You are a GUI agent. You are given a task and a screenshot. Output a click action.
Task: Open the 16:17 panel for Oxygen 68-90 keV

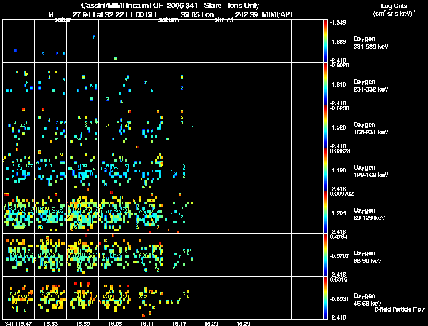pyautogui.click(x=179, y=255)
